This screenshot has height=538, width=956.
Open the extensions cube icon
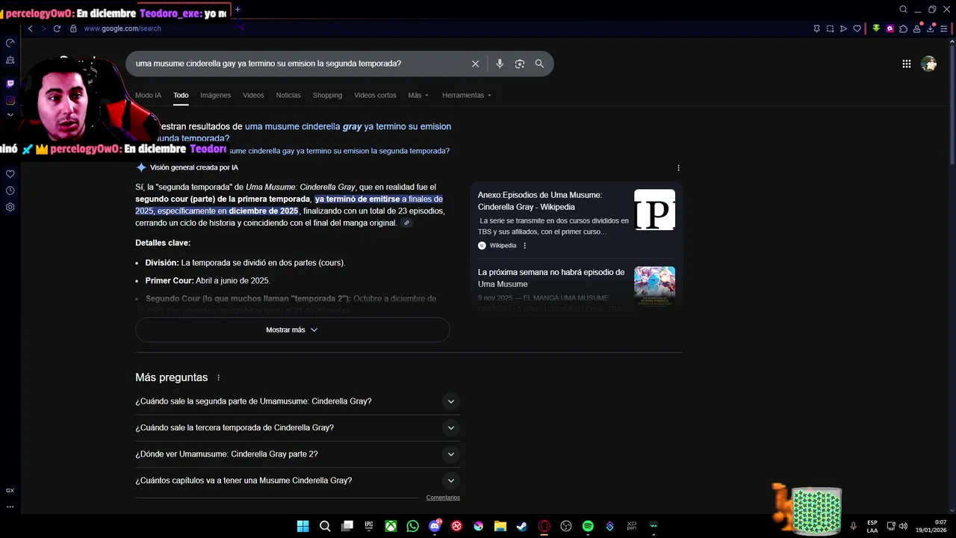(x=903, y=28)
